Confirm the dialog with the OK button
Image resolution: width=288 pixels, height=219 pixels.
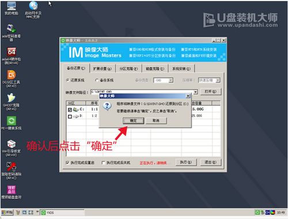pyautogui.click(x=133, y=120)
